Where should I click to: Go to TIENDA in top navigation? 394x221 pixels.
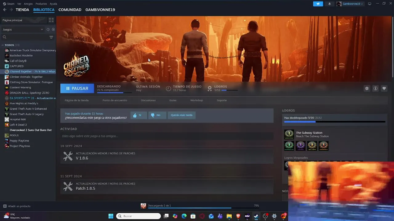click(x=22, y=10)
